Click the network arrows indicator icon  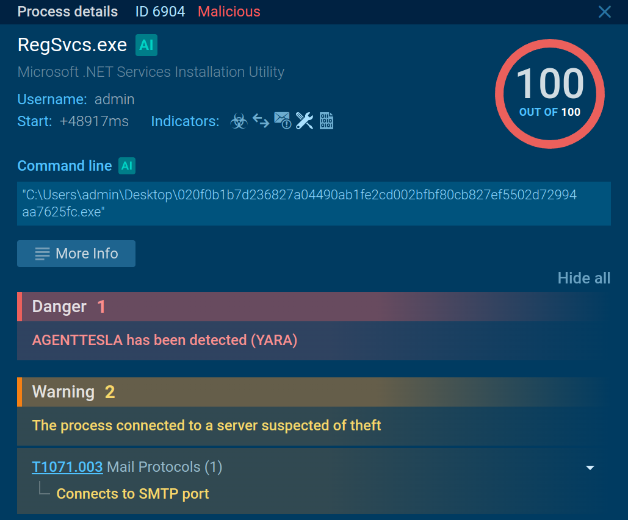[261, 121]
